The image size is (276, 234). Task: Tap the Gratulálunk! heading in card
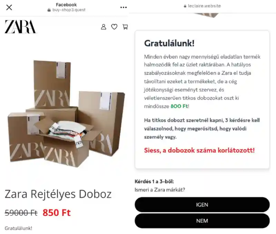click(169, 43)
